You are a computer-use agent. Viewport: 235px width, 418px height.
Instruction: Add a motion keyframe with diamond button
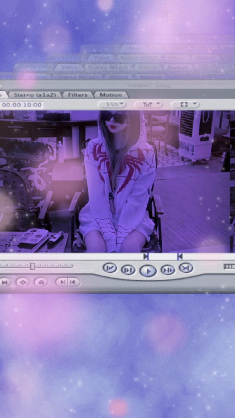coord(23,282)
